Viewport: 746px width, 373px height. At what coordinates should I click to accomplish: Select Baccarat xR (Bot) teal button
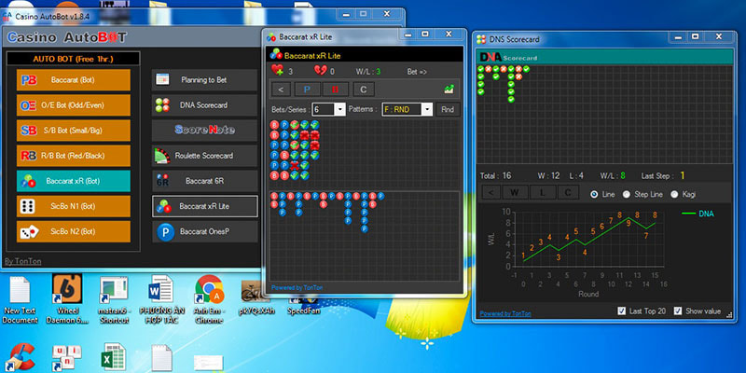(x=74, y=181)
